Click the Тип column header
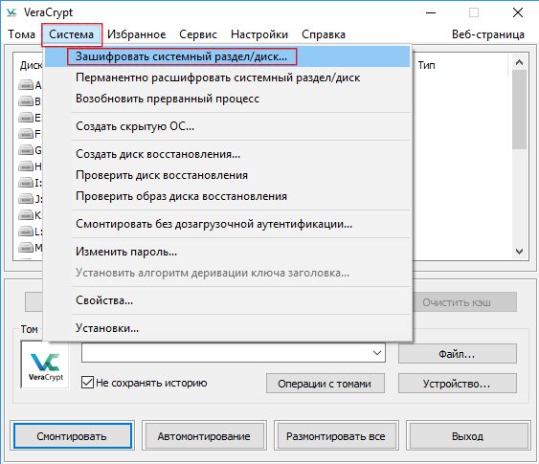 (x=427, y=65)
